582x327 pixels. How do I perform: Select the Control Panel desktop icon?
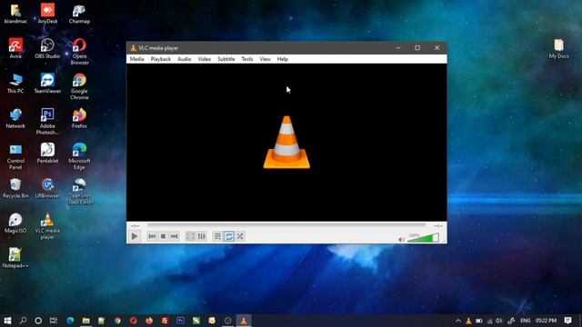tap(15, 156)
